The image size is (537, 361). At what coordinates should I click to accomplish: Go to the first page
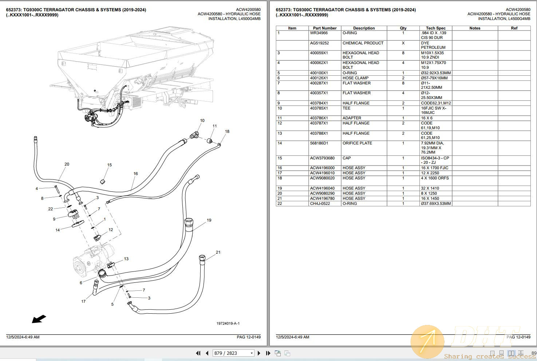click(x=198, y=353)
